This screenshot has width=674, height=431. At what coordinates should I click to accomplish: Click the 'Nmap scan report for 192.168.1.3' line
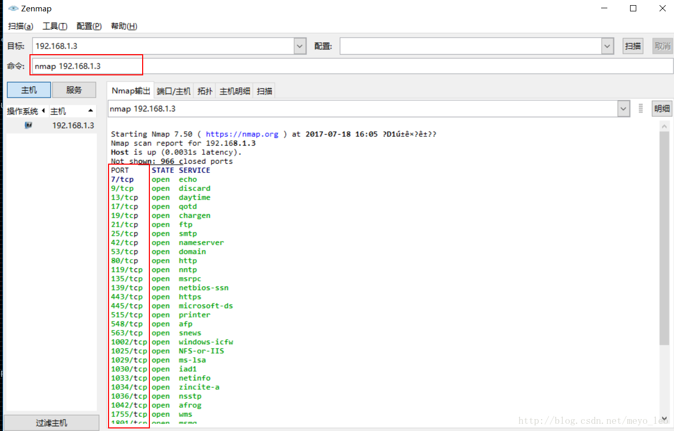(x=183, y=143)
